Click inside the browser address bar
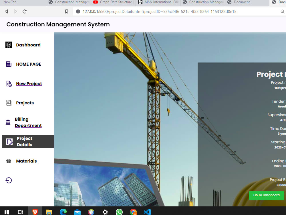Screen dimensions: 286x215 157,11
